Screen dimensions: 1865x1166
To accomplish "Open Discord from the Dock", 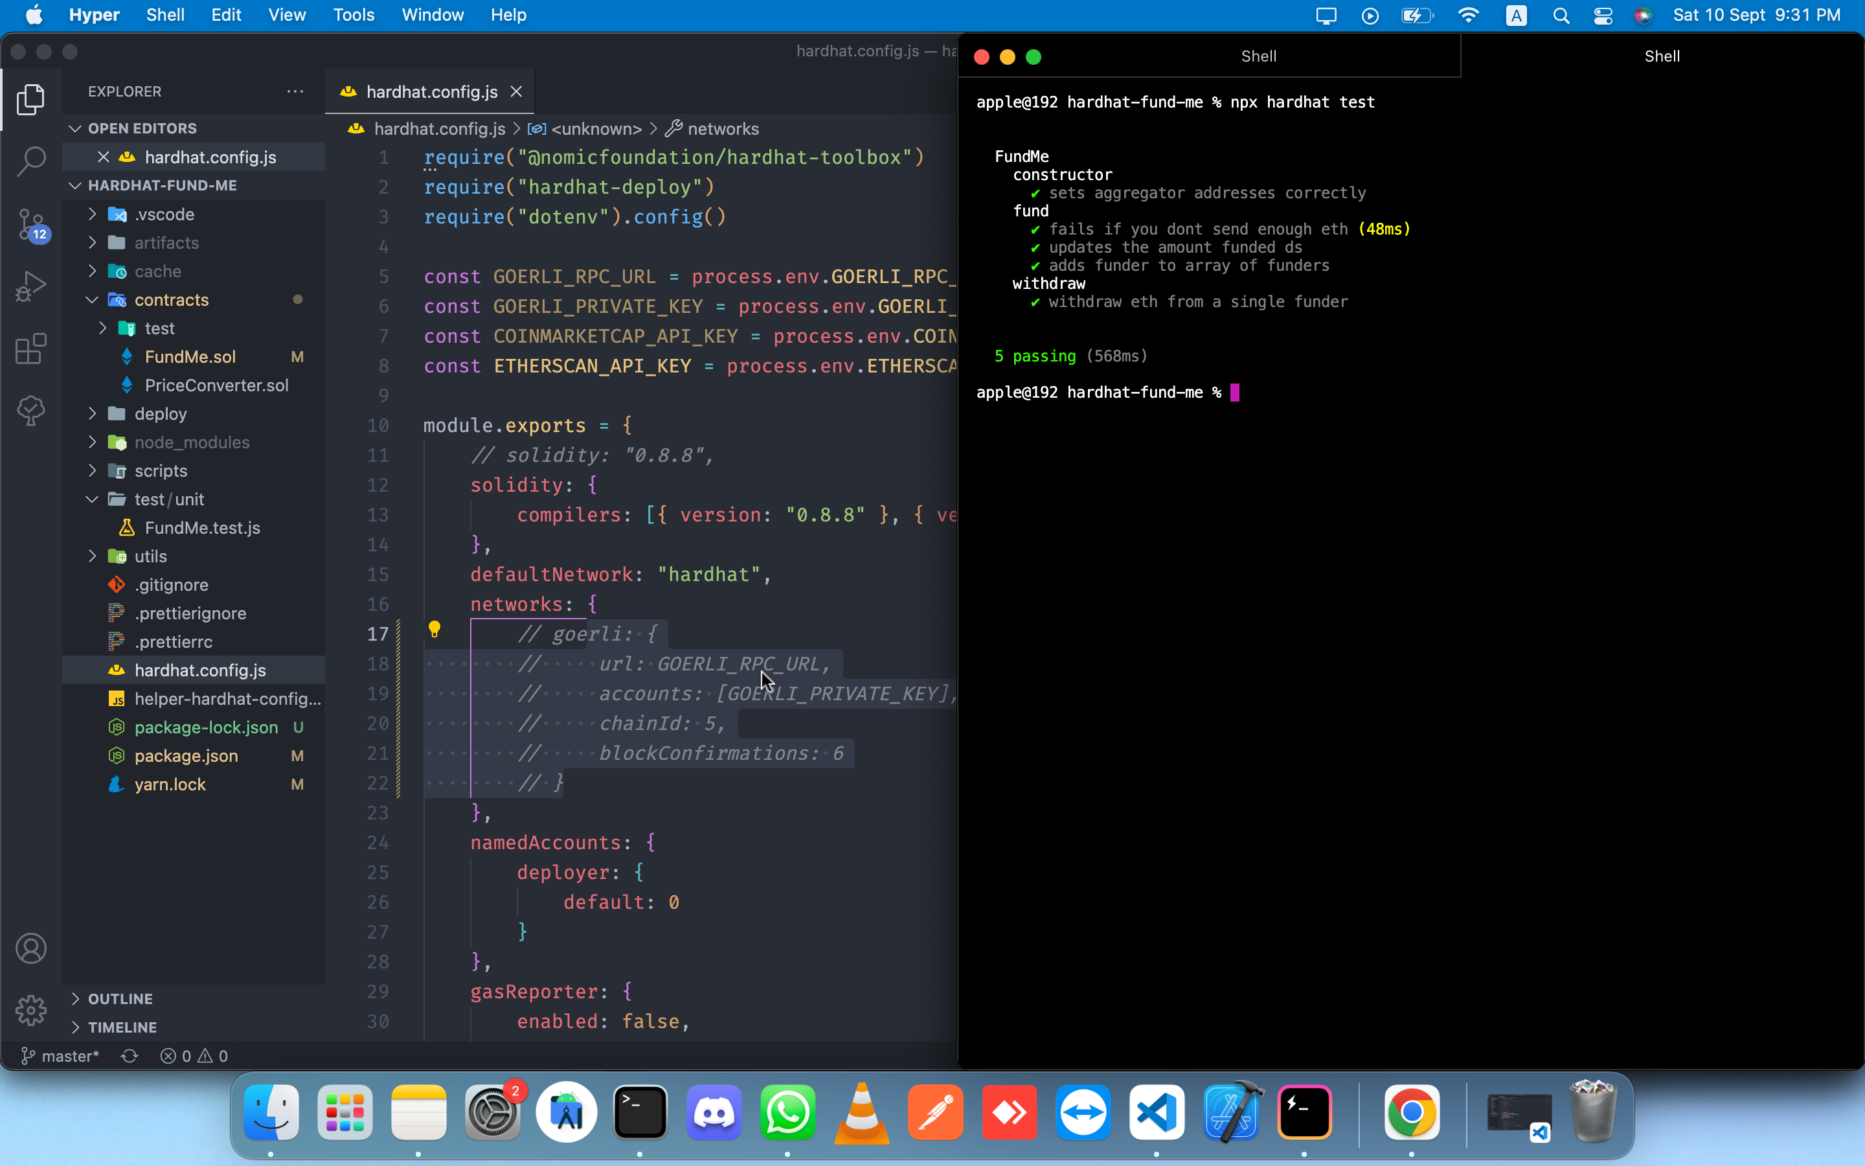I will click(x=714, y=1112).
